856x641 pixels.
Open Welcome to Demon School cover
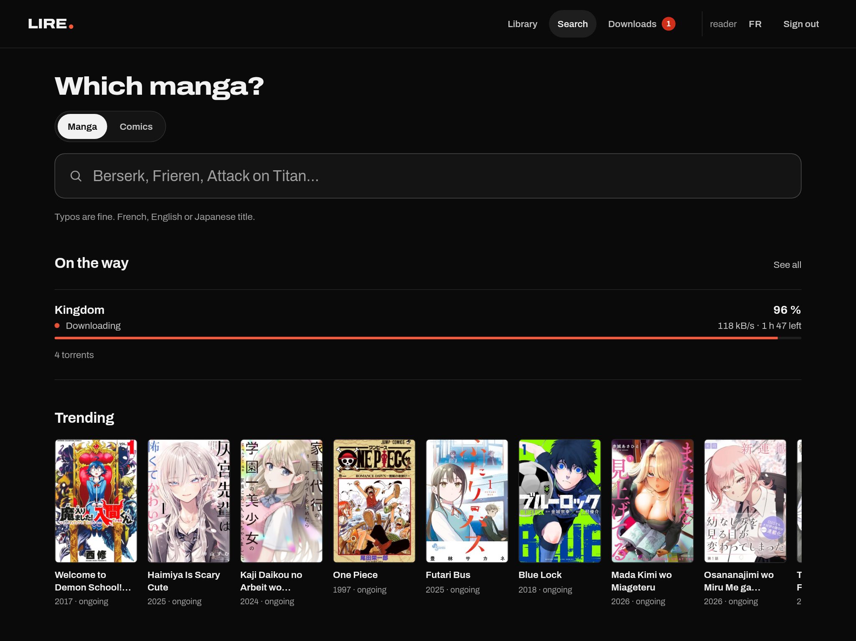[x=96, y=501]
